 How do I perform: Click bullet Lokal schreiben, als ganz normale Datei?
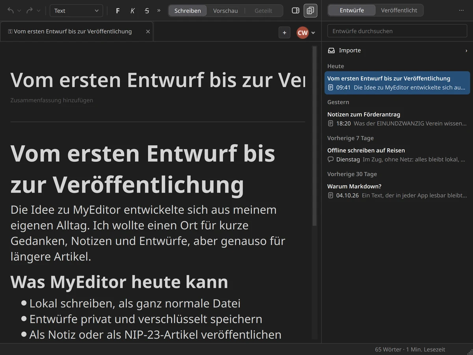click(135, 303)
